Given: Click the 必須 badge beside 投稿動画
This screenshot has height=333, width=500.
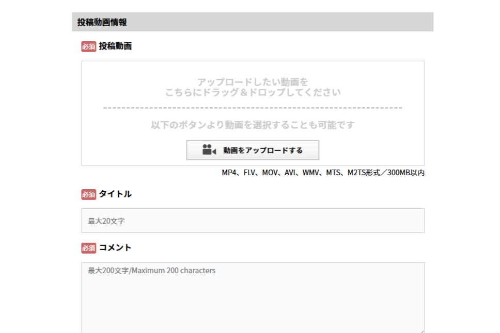Looking at the screenshot, I should pos(88,46).
